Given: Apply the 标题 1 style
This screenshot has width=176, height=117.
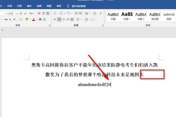Looking at the screenshot, I should tap(127, 16).
